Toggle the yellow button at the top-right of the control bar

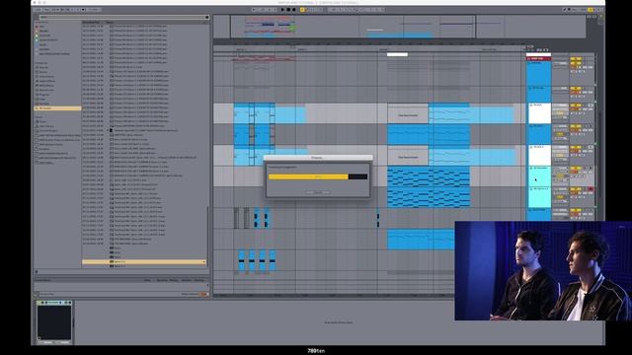click(591, 9)
